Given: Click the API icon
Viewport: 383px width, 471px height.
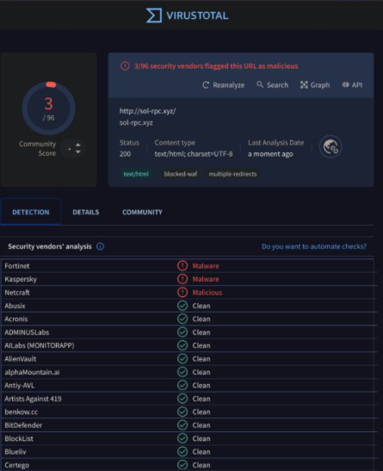Looking at the screenshot, I should click(345, 85).
